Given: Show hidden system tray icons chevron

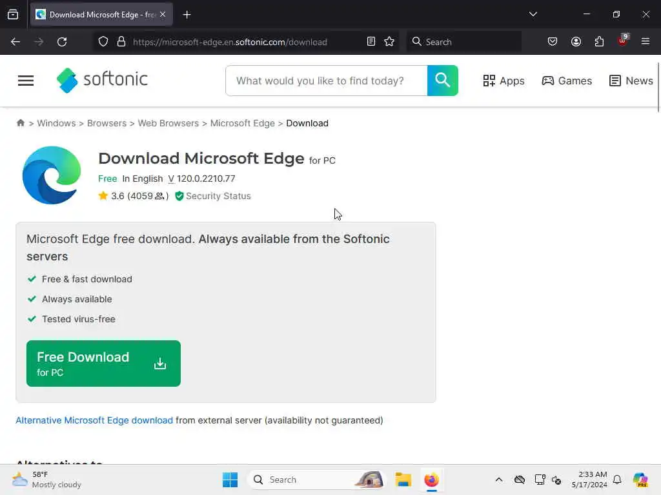Looking at the screenshot, I should click(499, 480).
